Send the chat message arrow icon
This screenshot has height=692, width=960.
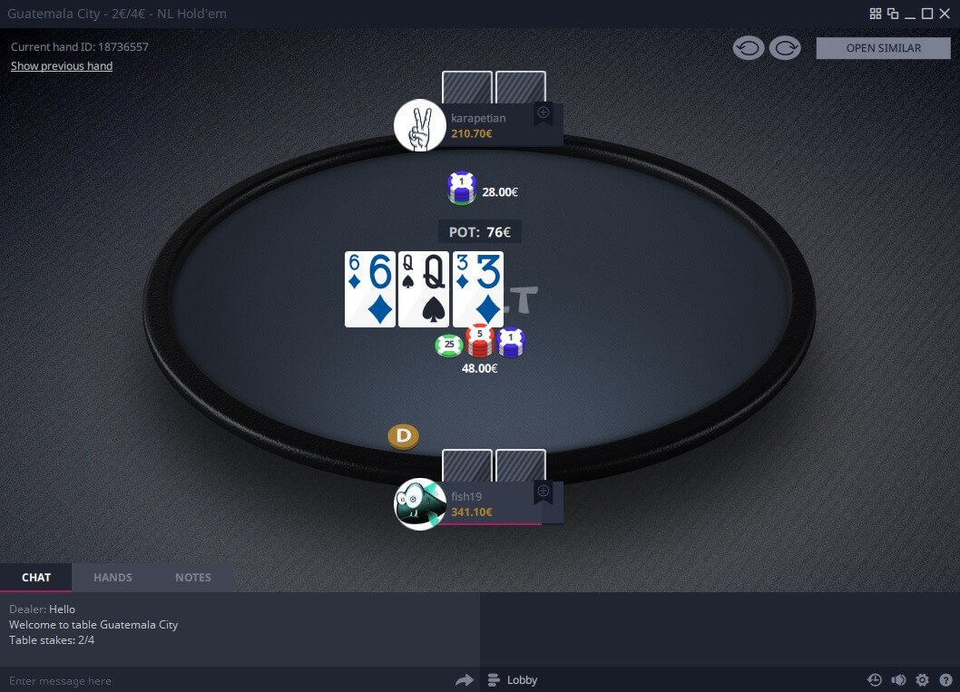click(x=465, y=680)
